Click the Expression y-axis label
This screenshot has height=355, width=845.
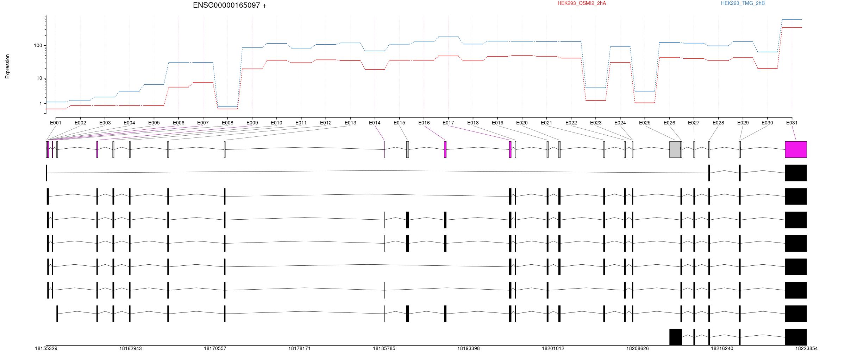pos(7,66)
